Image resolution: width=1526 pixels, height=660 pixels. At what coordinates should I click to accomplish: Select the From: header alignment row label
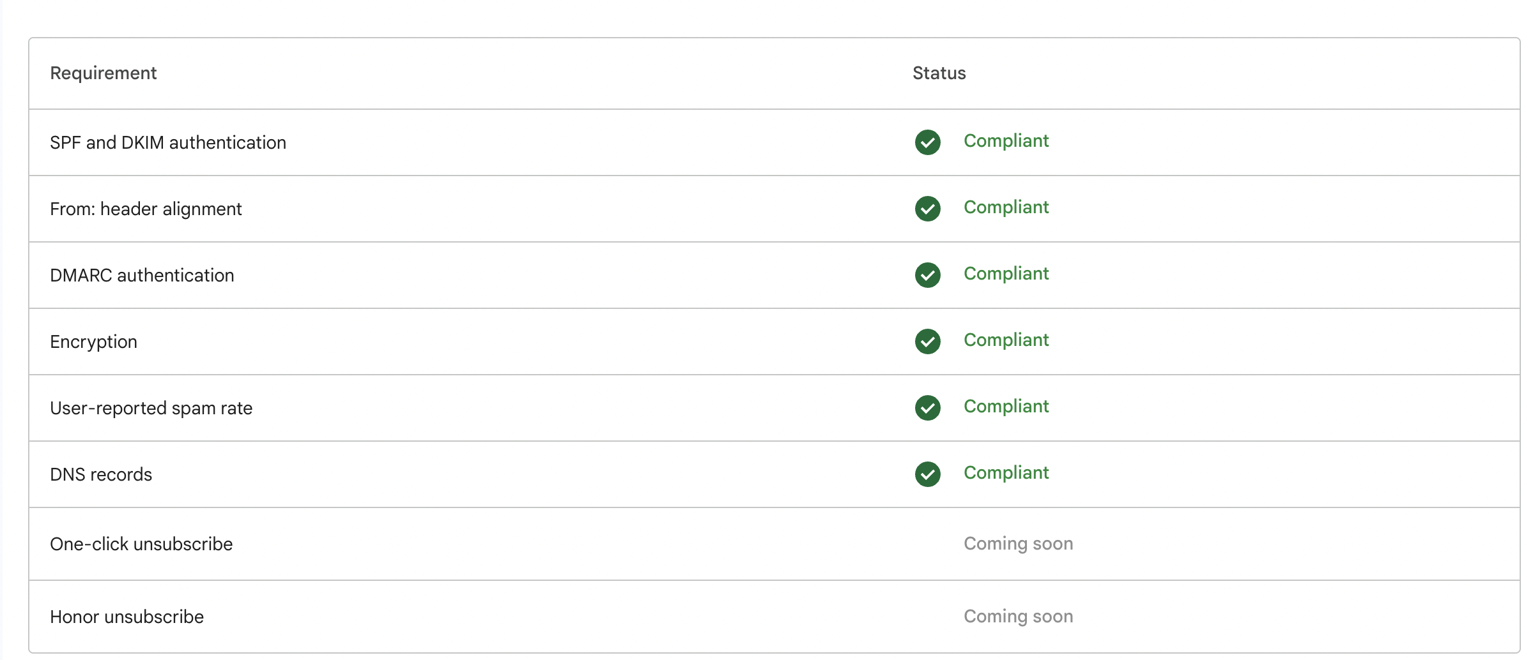click(146, 209)
